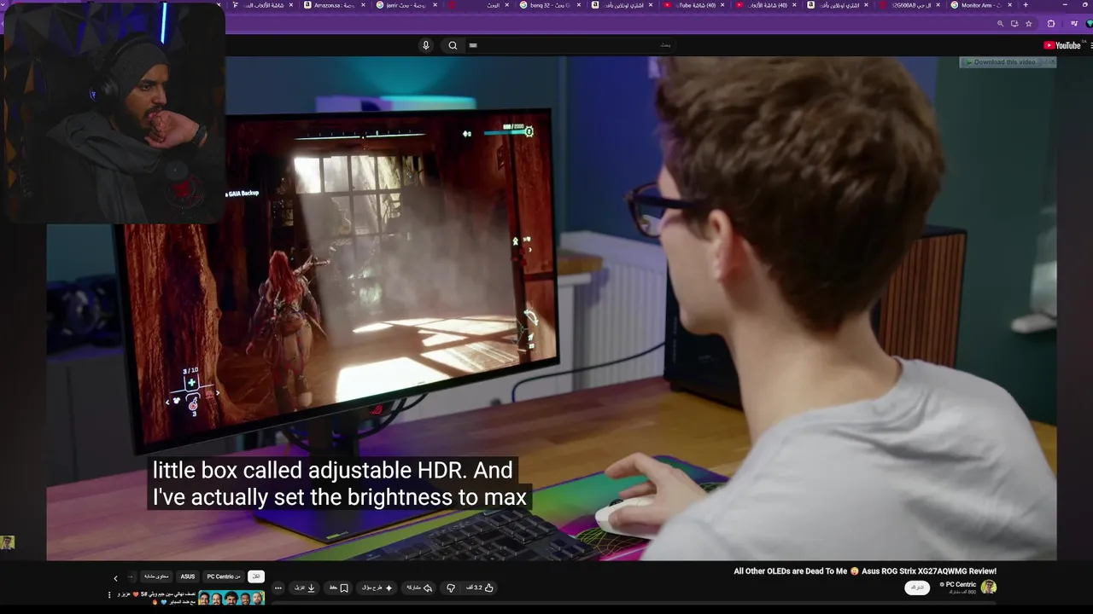Save video using the bookmark button
Viewport: 1093px width, 614px height.
(x=339, y=588)
